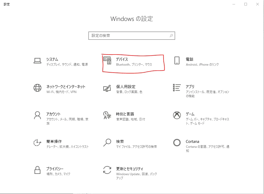Click 'ナレーター、拡大鏡、ハイコントラスト' description
Image resolution: width=264 pixels, height=194 pixels.
point(67,146)
